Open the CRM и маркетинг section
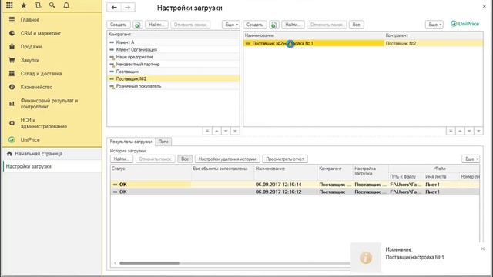The width and height of the screenshot is (493, 277). point(41,33)
